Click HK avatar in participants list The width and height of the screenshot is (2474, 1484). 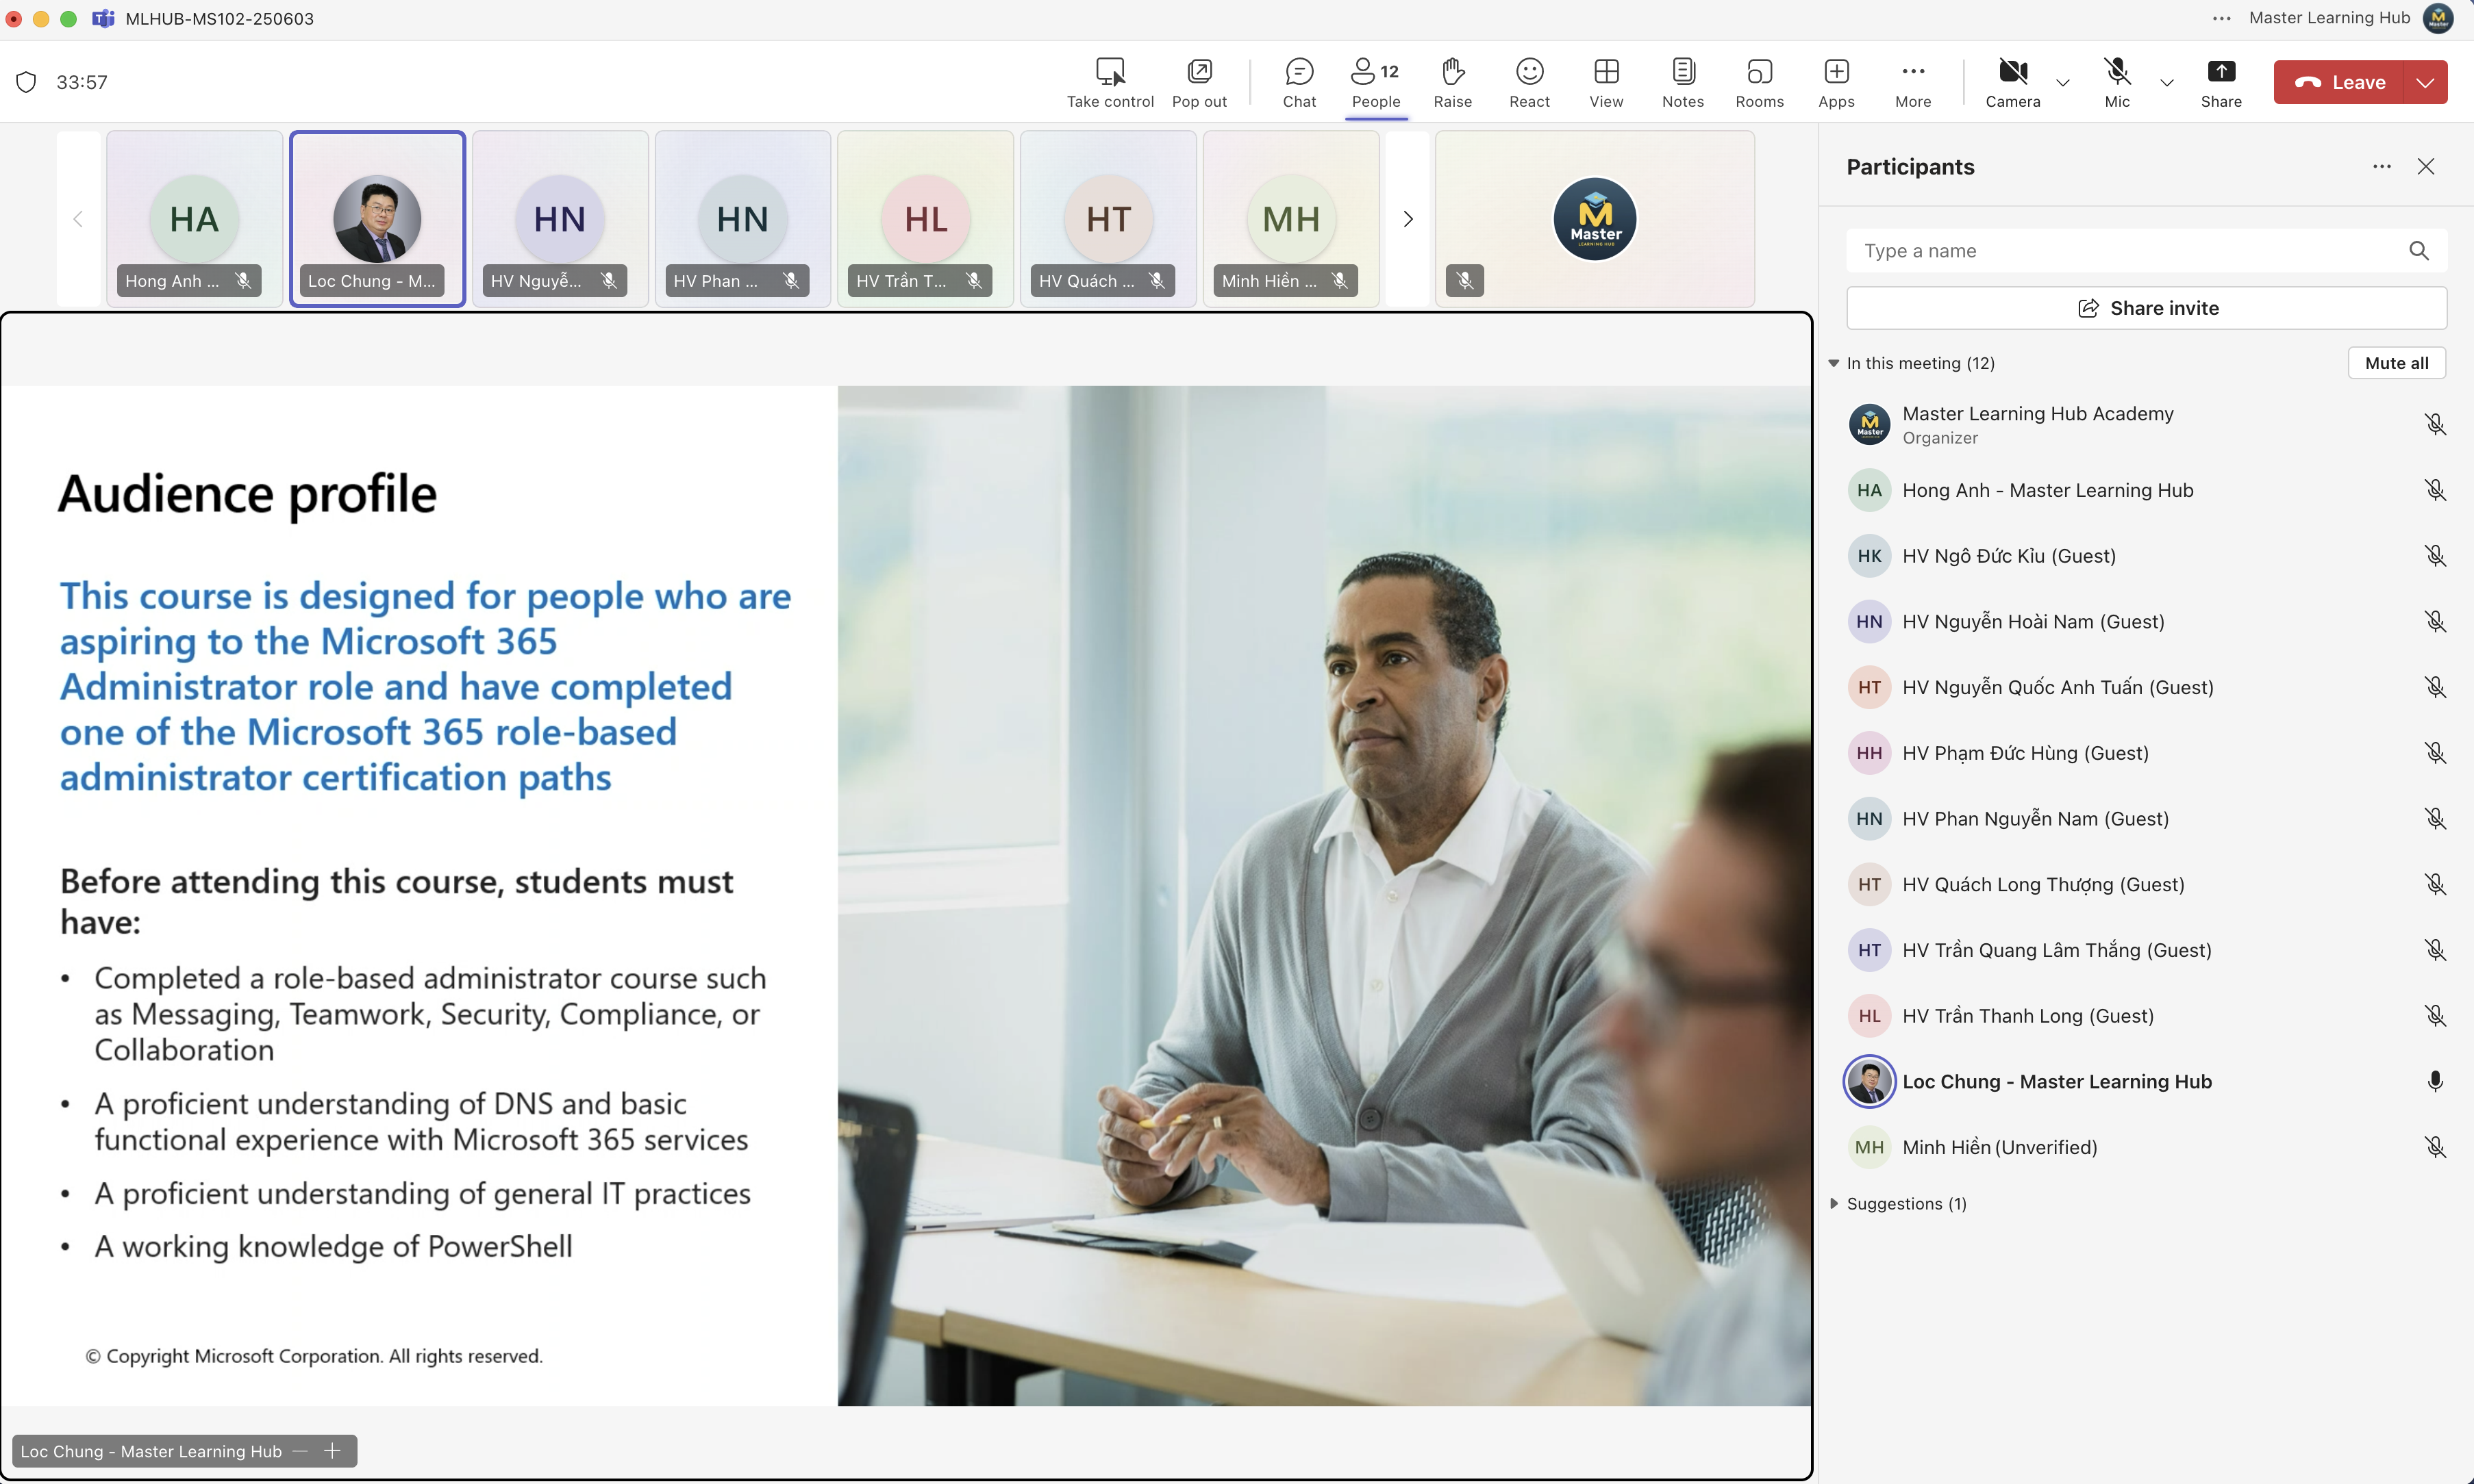(x=1869, y=556)
